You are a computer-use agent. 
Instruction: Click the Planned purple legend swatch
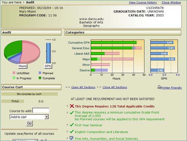40,73
